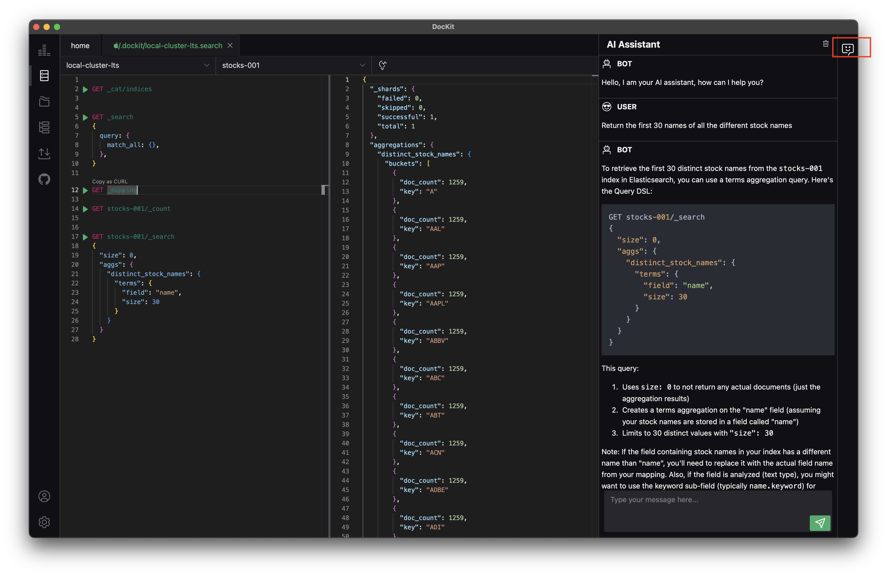The height and width of the screenshot is (576, 887).
Task: Trigger GET stocks-001/_count with its play arrow
Action: coord(85,209)
